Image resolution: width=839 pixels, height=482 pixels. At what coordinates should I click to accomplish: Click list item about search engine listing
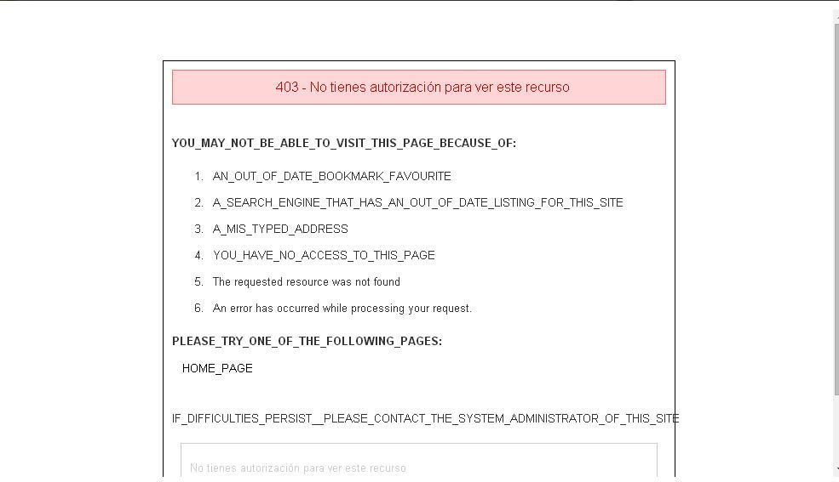pyautogui.click(x=418, y=202)
